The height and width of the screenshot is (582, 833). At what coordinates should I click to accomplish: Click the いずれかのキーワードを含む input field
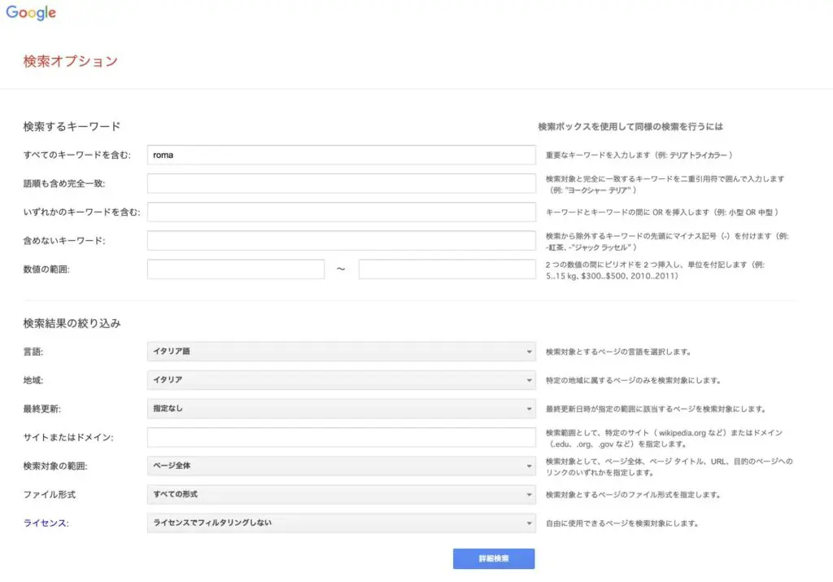(341, 212)
